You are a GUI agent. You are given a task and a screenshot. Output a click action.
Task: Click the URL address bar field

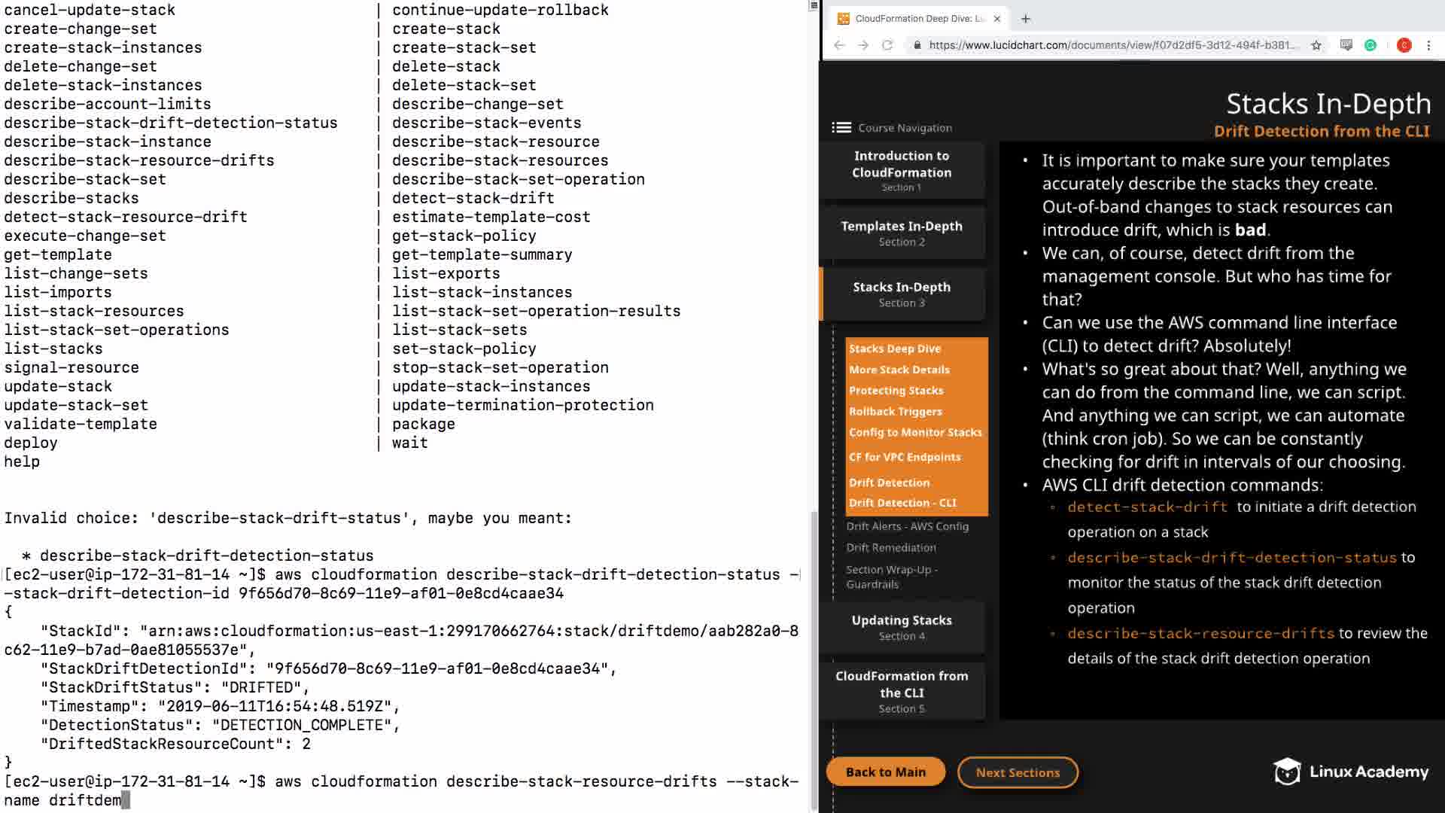[x=1114, y=45]
